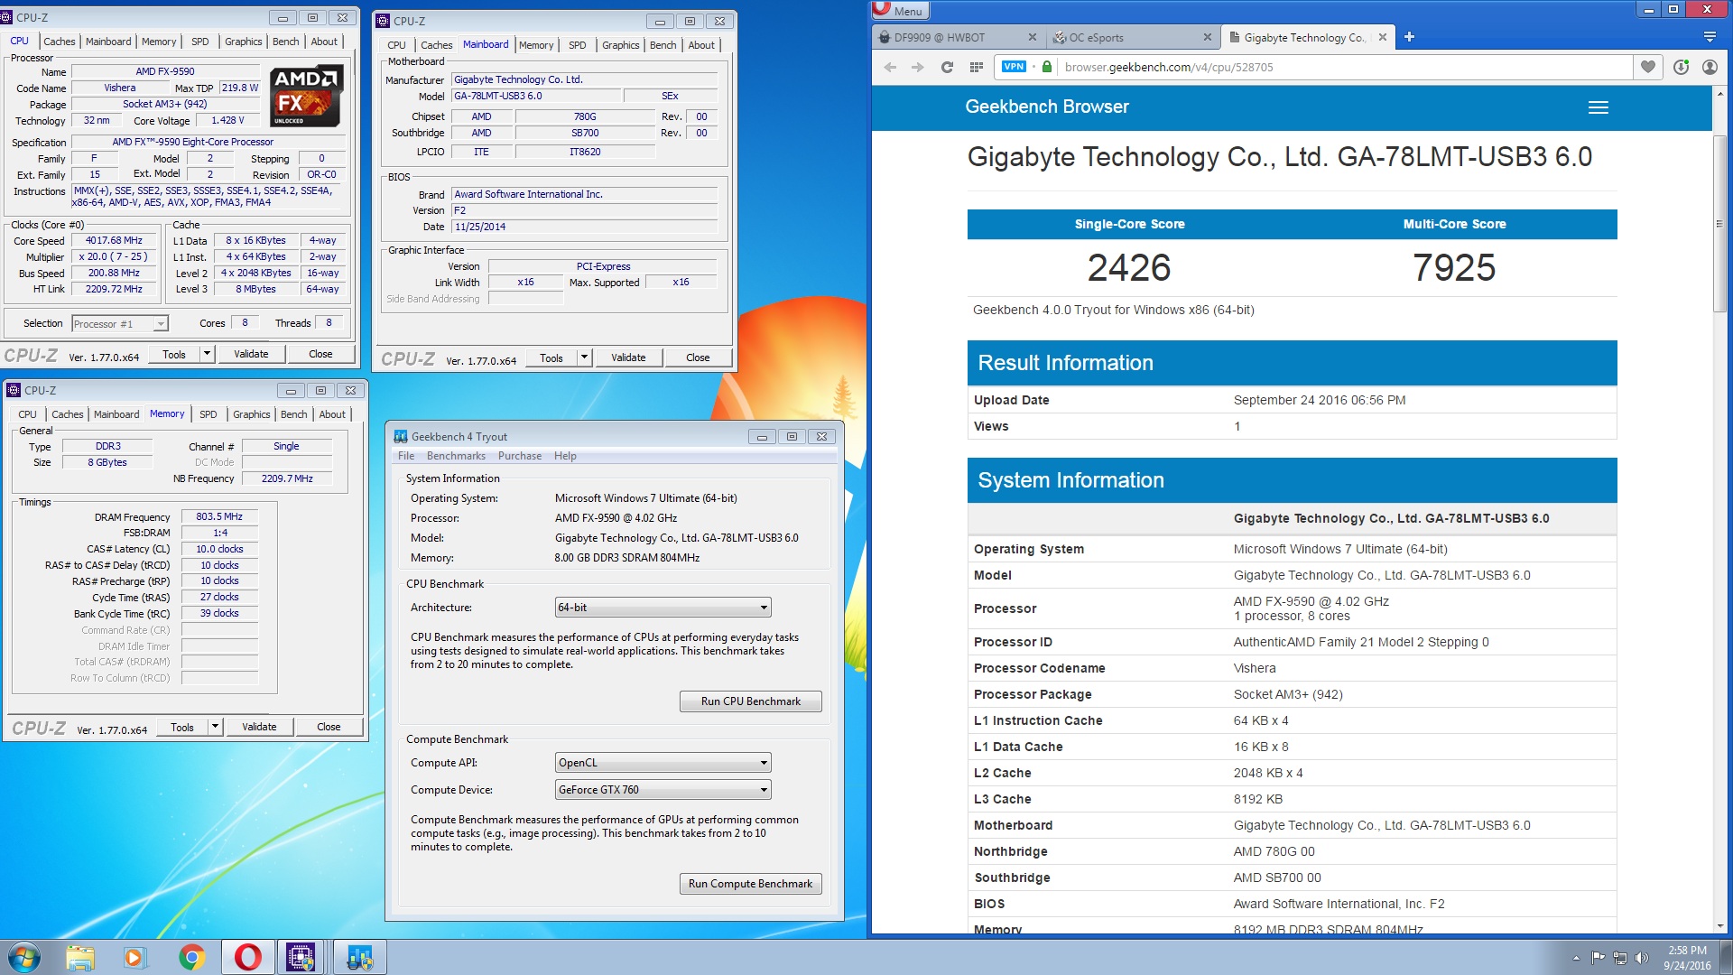
Task: Toggle Opera VPN badge
Action: (x=1014, y=67)
